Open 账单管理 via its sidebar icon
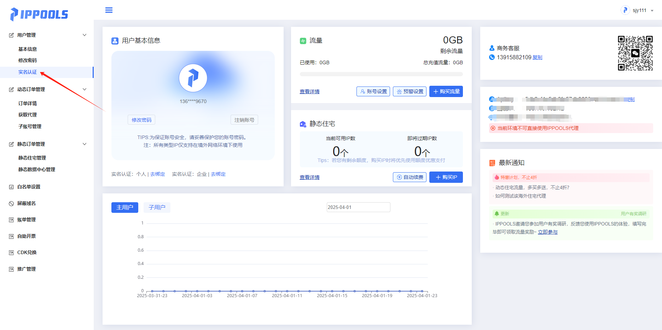Image resolution: width=662 pixels, height=330 pixels. tap(11, 219)
